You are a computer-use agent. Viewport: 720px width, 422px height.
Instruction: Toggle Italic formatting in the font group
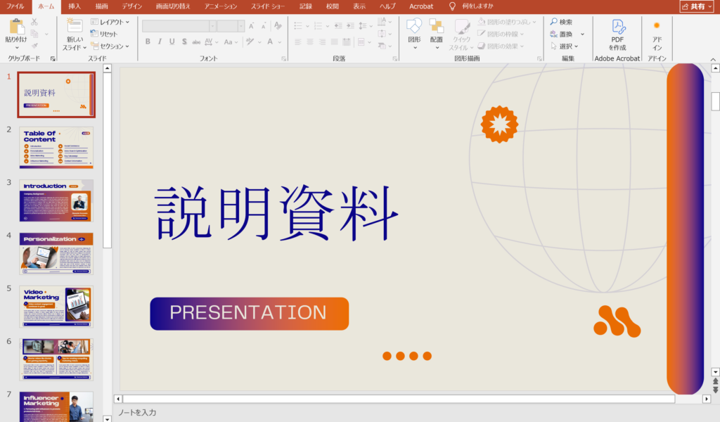click(160, 41)
